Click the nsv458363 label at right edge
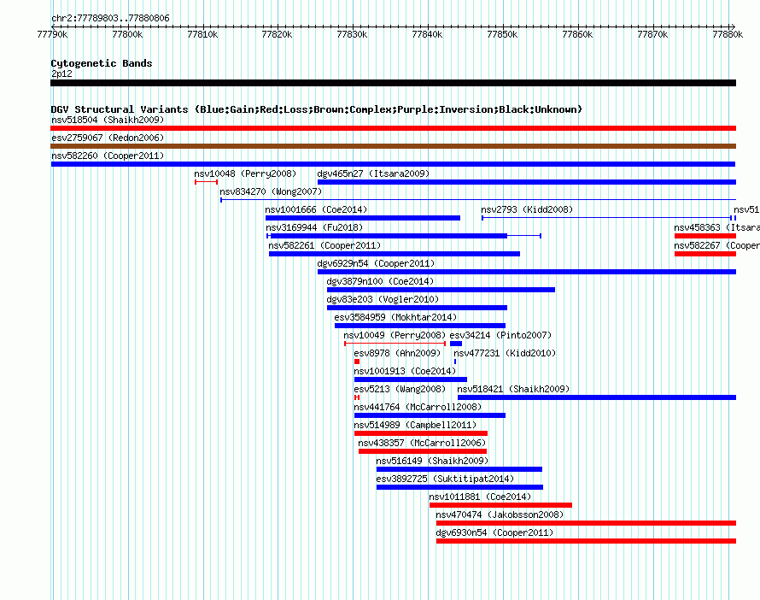This screenshot has height=600, width=760. coord(716,227)
